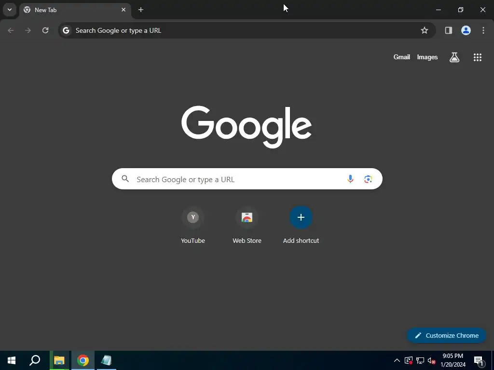Open the Web Store shortcut

click(x=247, y=225)
